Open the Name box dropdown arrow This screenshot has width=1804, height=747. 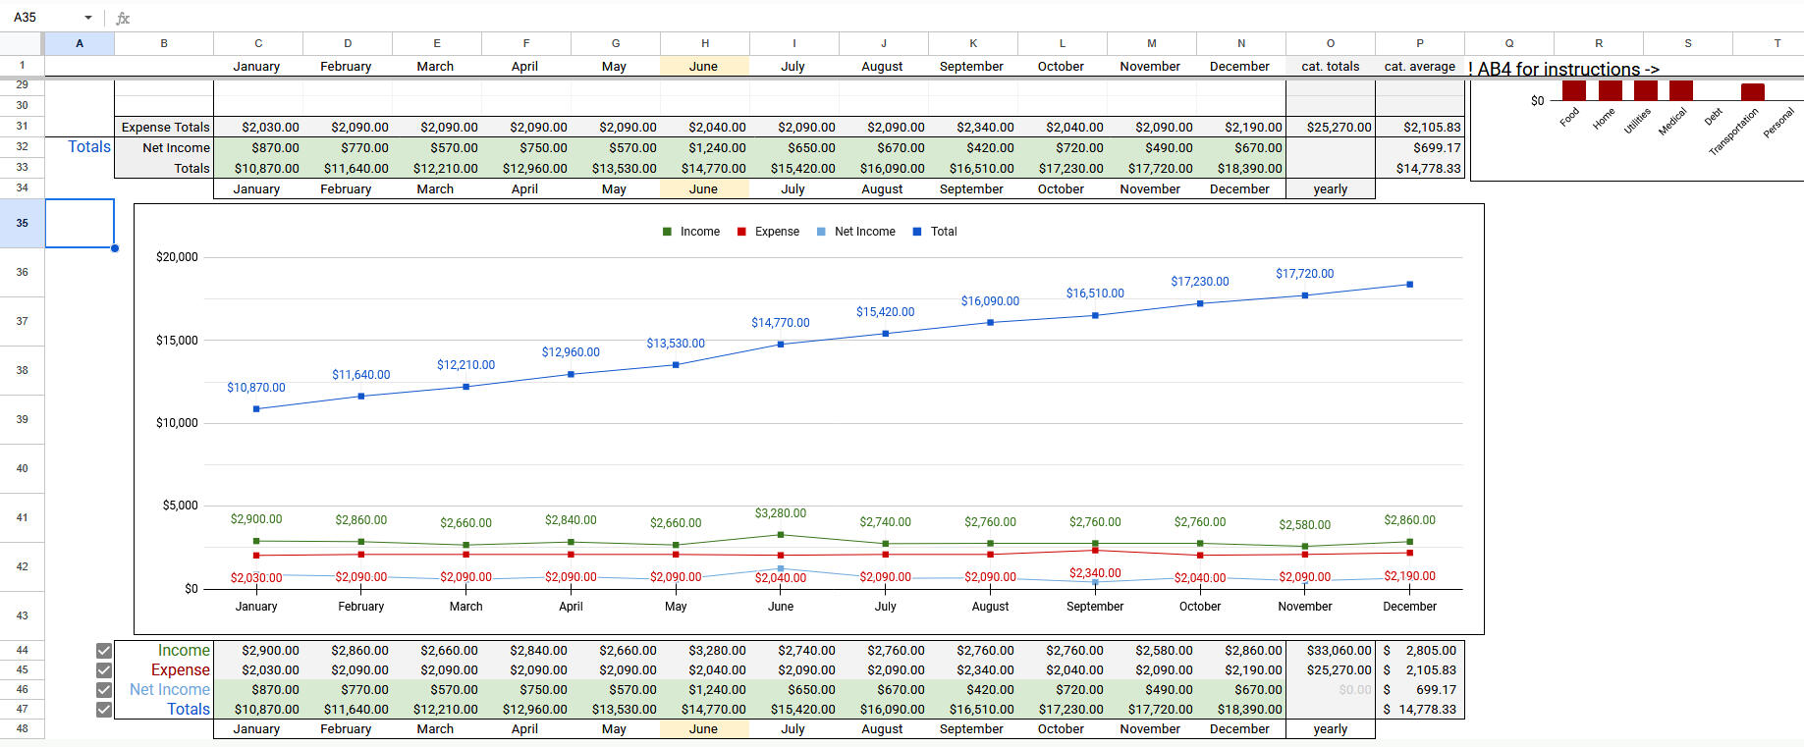[88, 18]
